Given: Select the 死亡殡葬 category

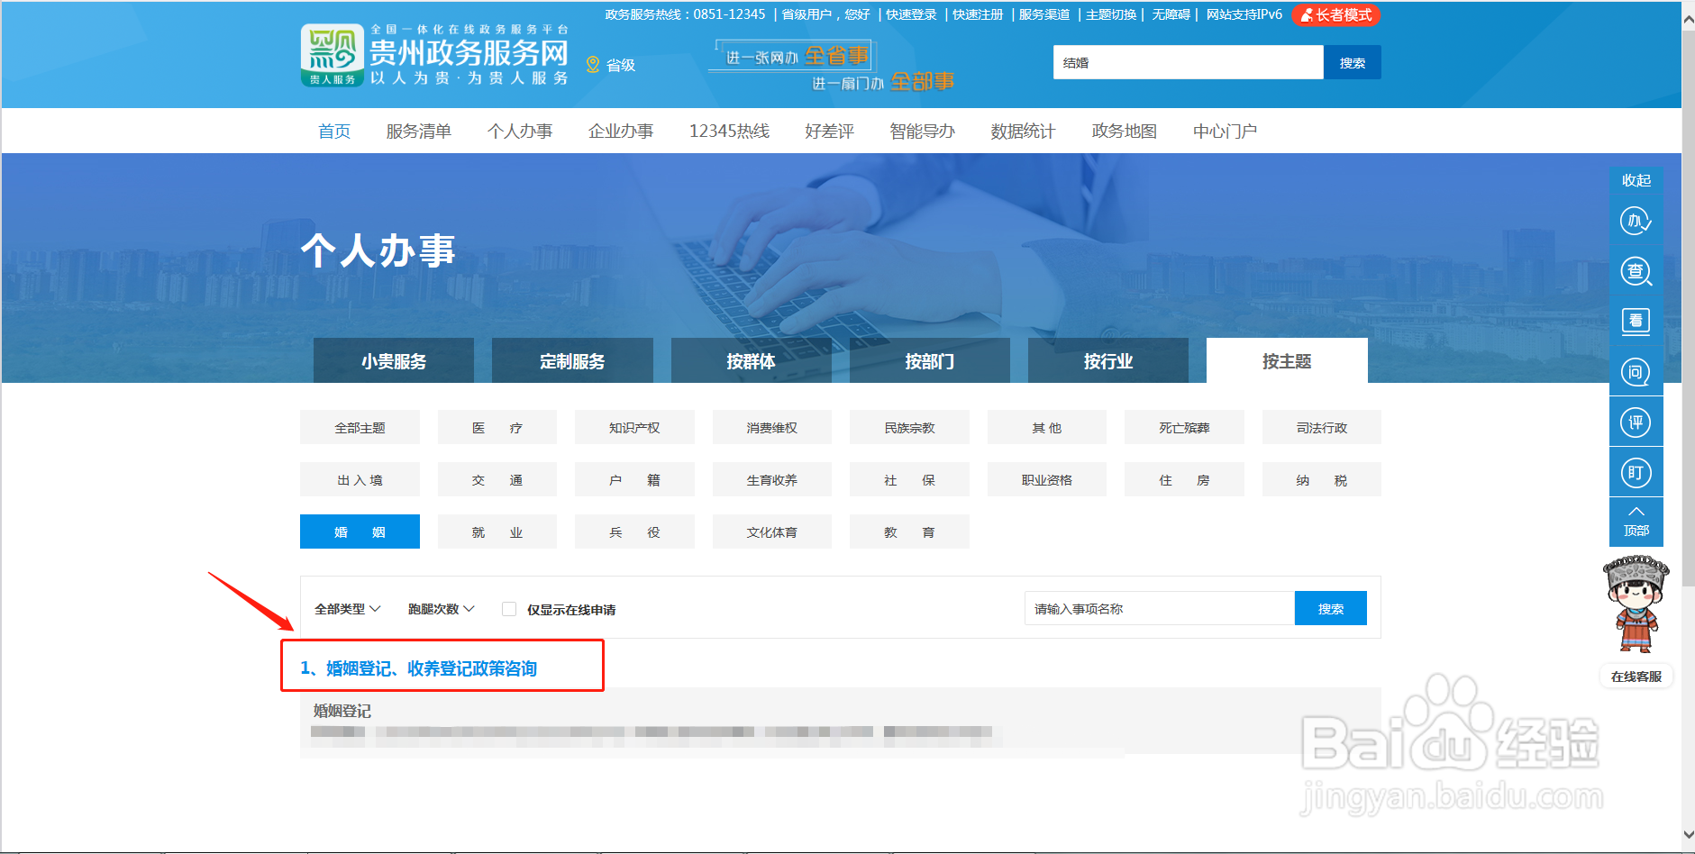Looking at the screenshot, I should 1184,427.
